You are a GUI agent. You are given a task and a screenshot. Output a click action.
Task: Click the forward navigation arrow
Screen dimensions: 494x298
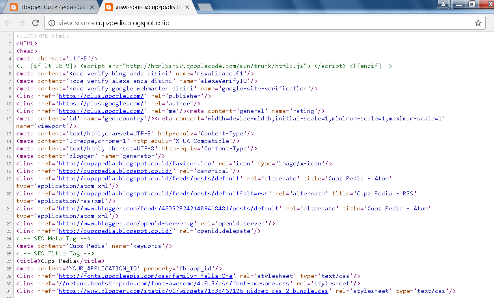(x=21, y=22)
